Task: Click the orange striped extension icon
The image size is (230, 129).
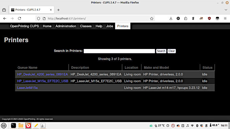Action: point(201,19)
